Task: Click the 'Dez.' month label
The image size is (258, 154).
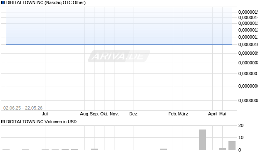Action: point(134,114)
